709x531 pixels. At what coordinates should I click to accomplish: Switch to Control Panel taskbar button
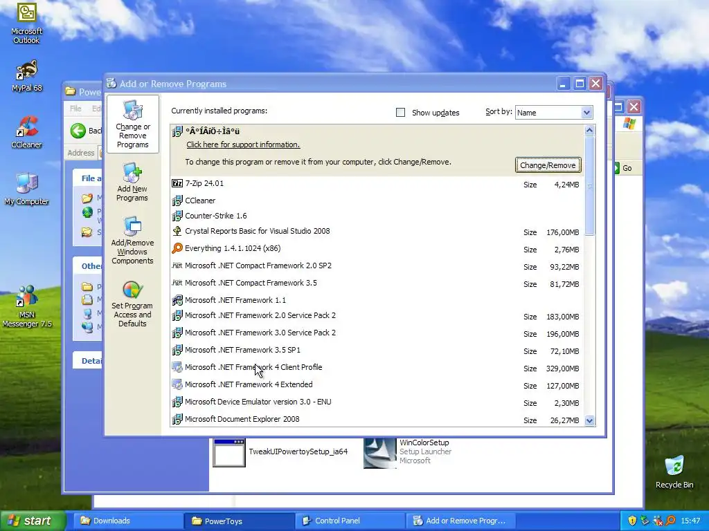[x=350, y=521]
